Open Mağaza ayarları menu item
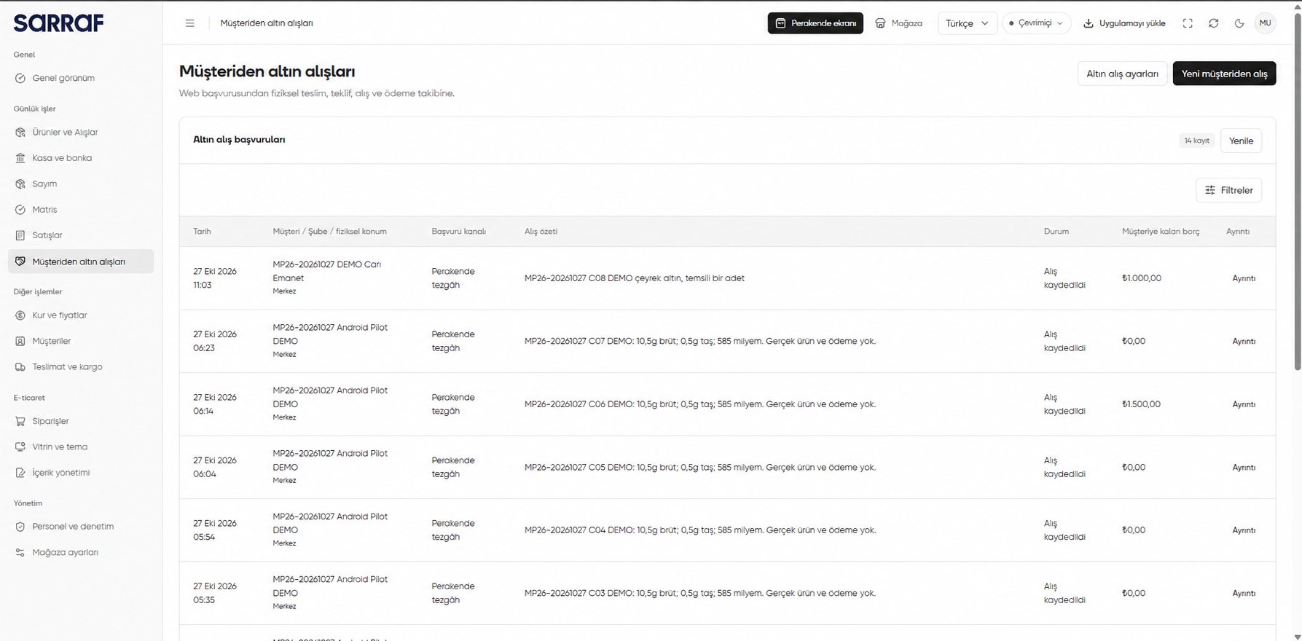The image size is (1302, 641). [x=81, y=552]
